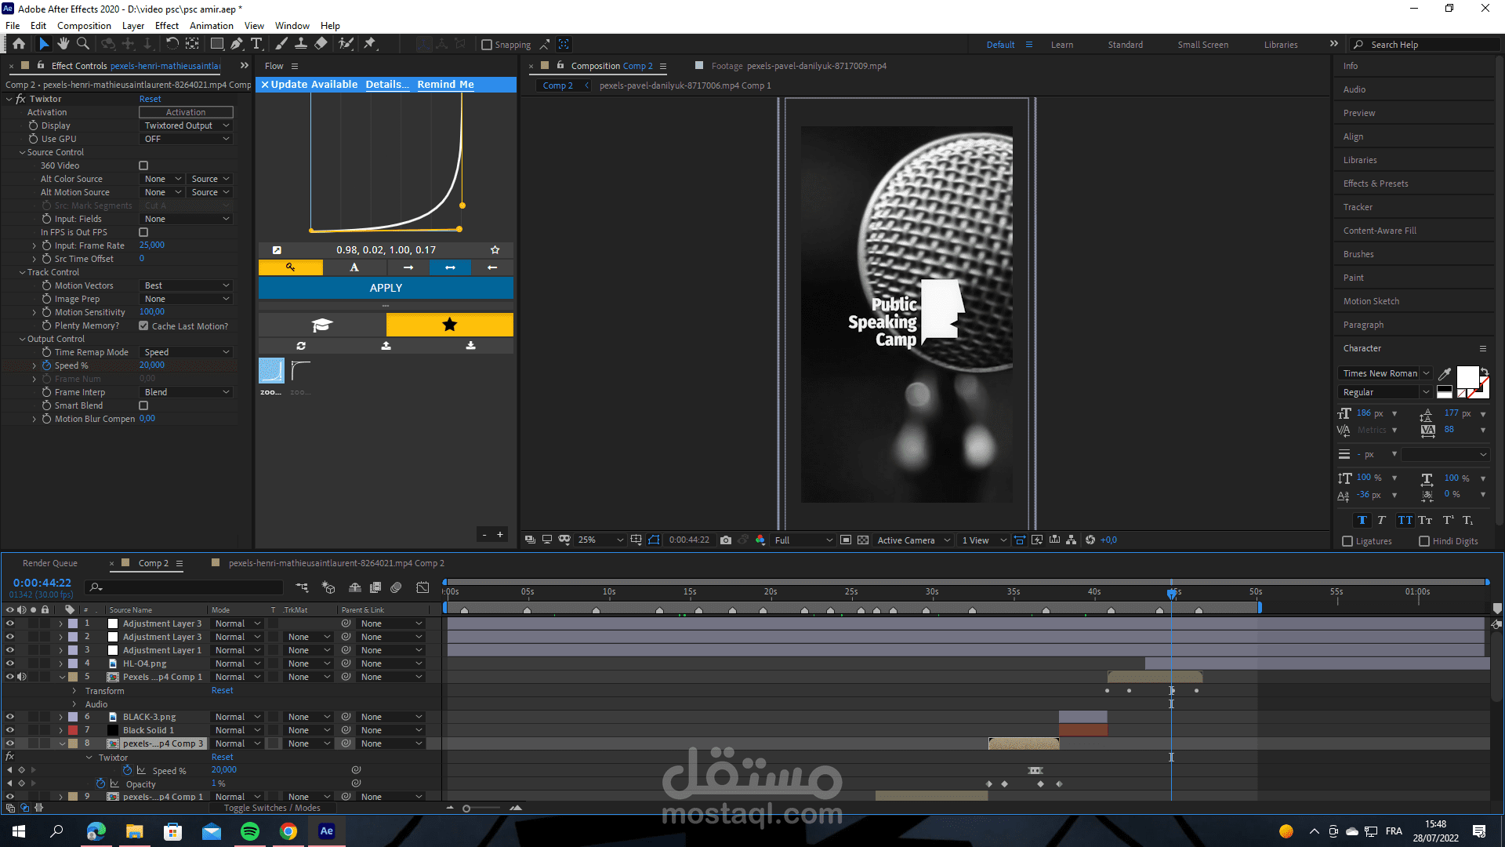
Task: Toggle the Smart Blend checkbox
Action: 143,405
